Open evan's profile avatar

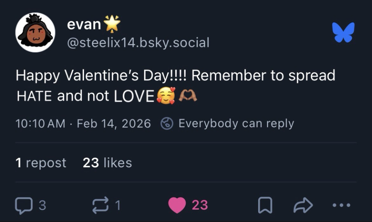coord(35,32)
